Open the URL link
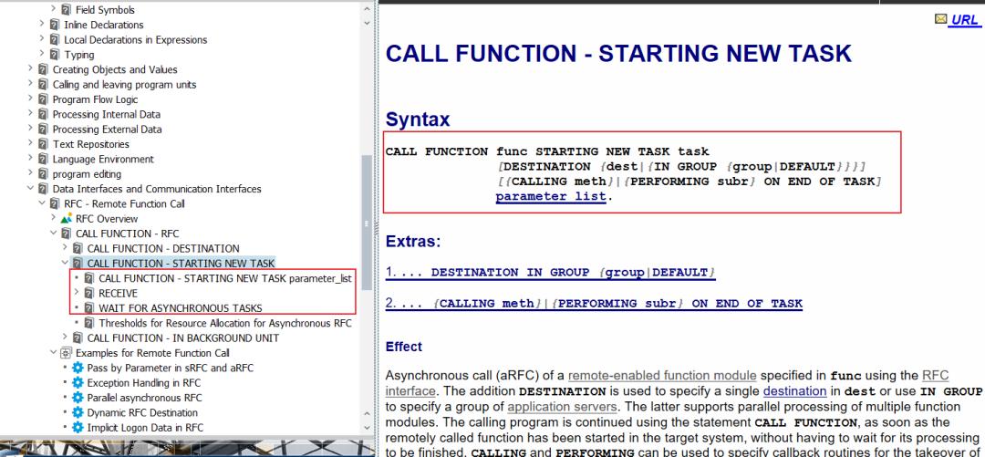The image size is (985, 457). 965,19
